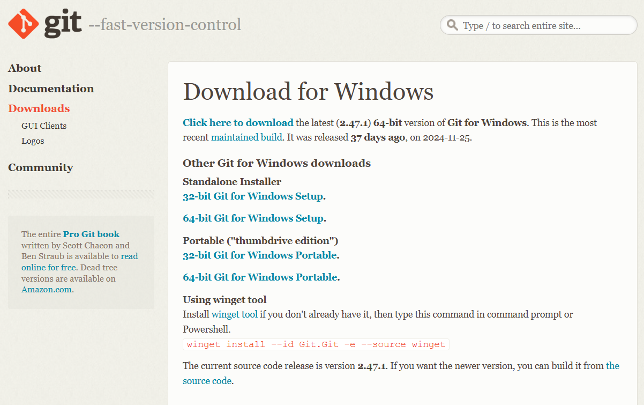The image size is (644, 405).
Task: Open the 'maintained build' link
Action: point(246,137)
